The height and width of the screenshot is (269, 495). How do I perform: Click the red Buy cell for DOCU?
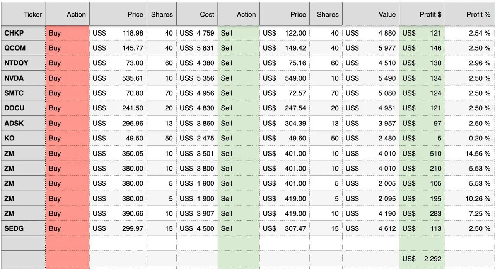tap(68, 108)
